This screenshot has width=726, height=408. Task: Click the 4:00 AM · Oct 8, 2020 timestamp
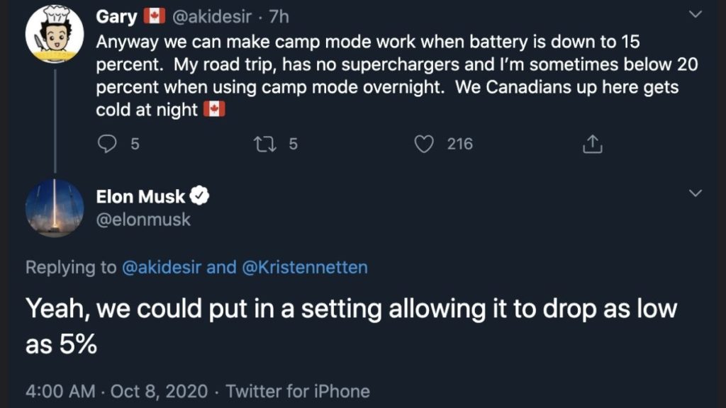(117, 391)
